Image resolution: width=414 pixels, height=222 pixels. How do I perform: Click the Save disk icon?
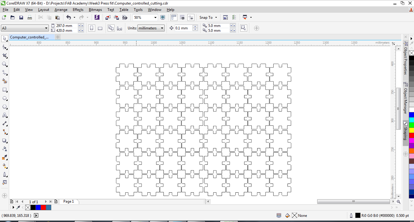(x=21, y=18)
